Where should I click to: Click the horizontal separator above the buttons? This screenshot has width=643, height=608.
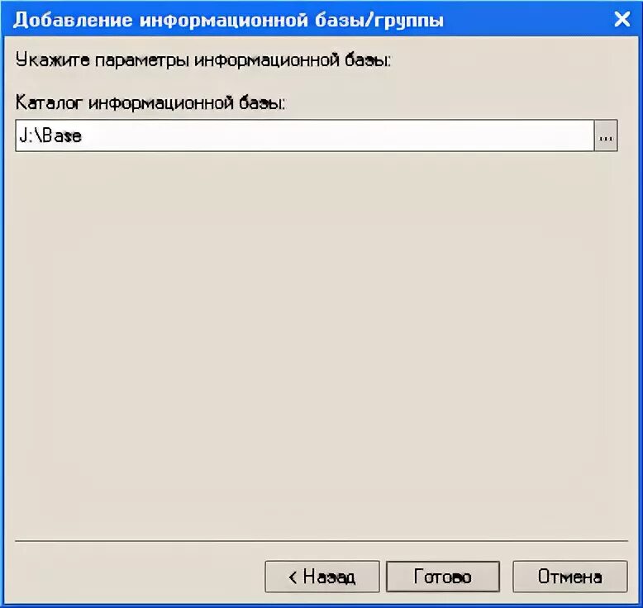pos(321,541)
